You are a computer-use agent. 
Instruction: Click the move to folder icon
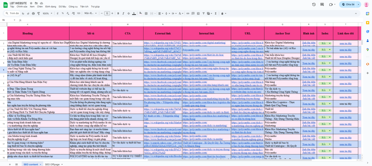point(36,3)
